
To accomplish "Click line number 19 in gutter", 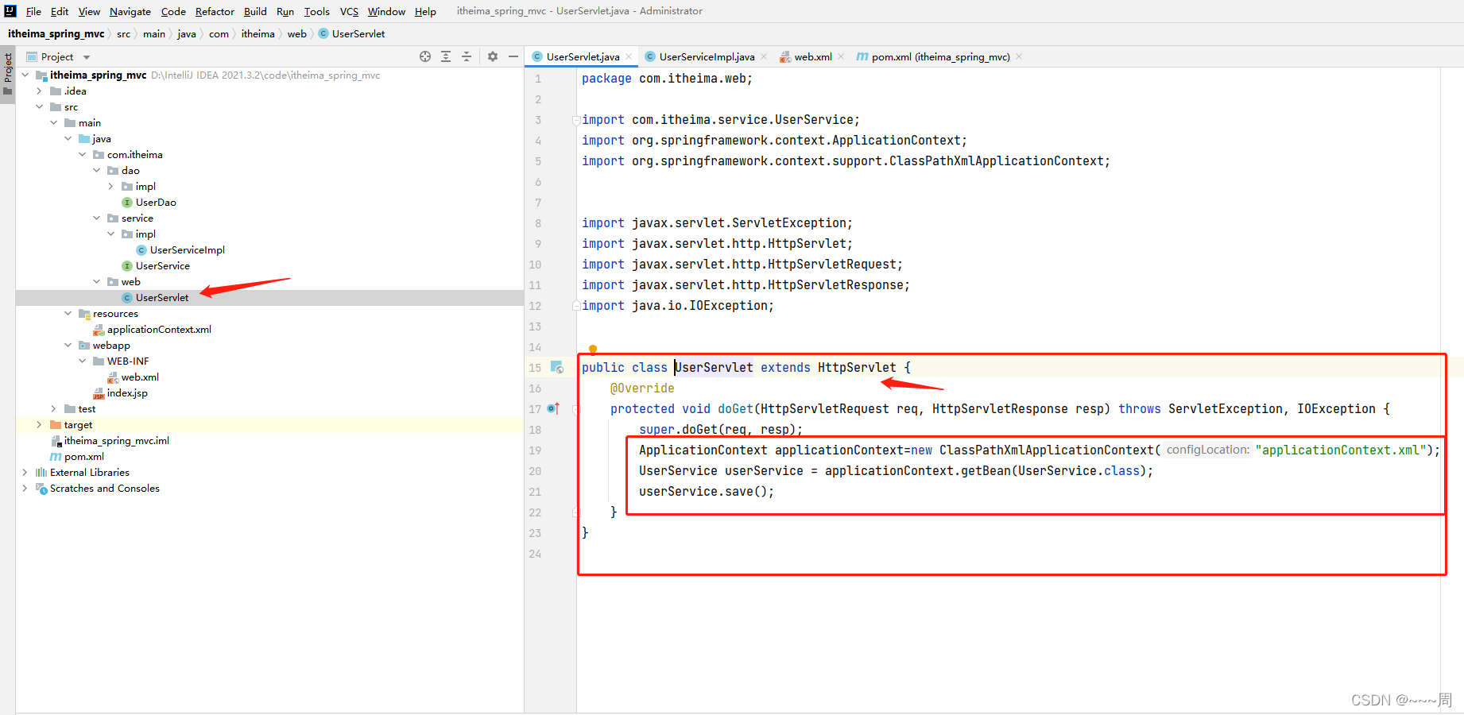I will click(535, 450).
